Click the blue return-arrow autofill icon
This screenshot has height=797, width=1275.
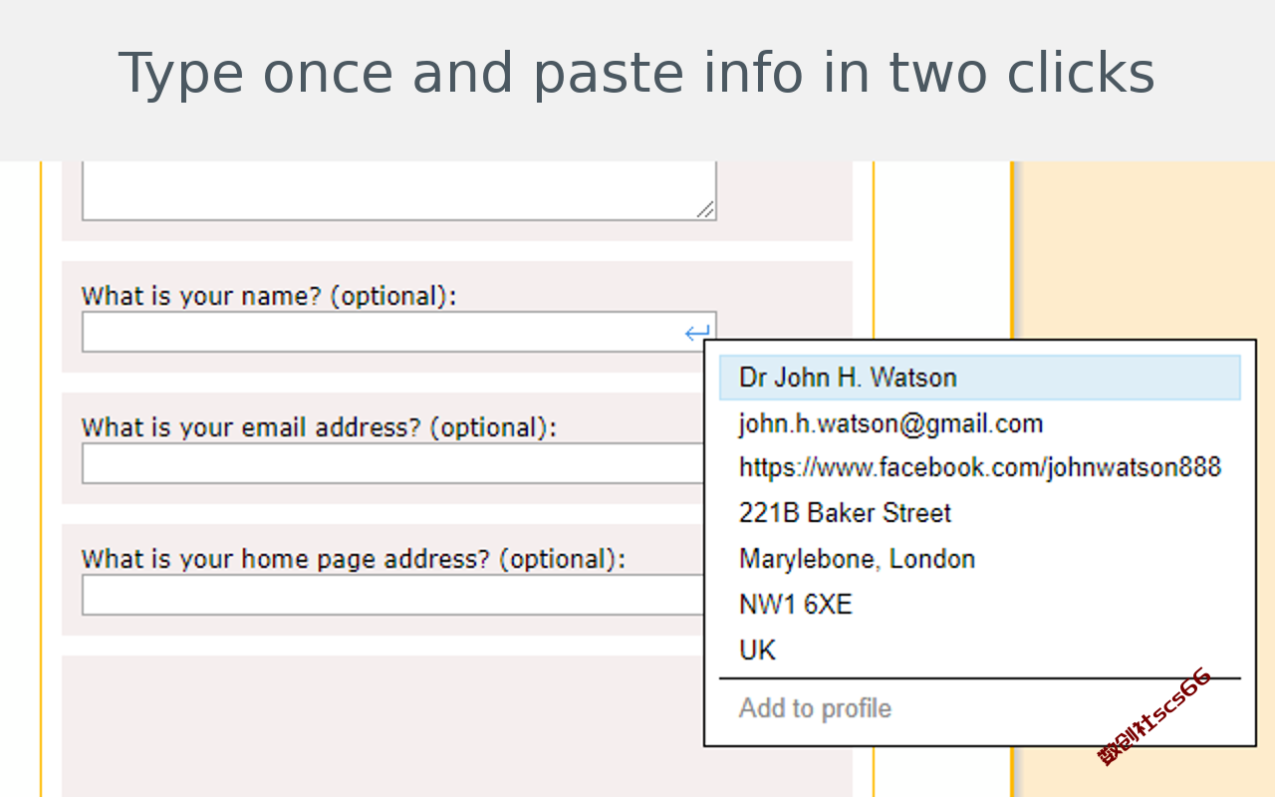tap(697, 333)
